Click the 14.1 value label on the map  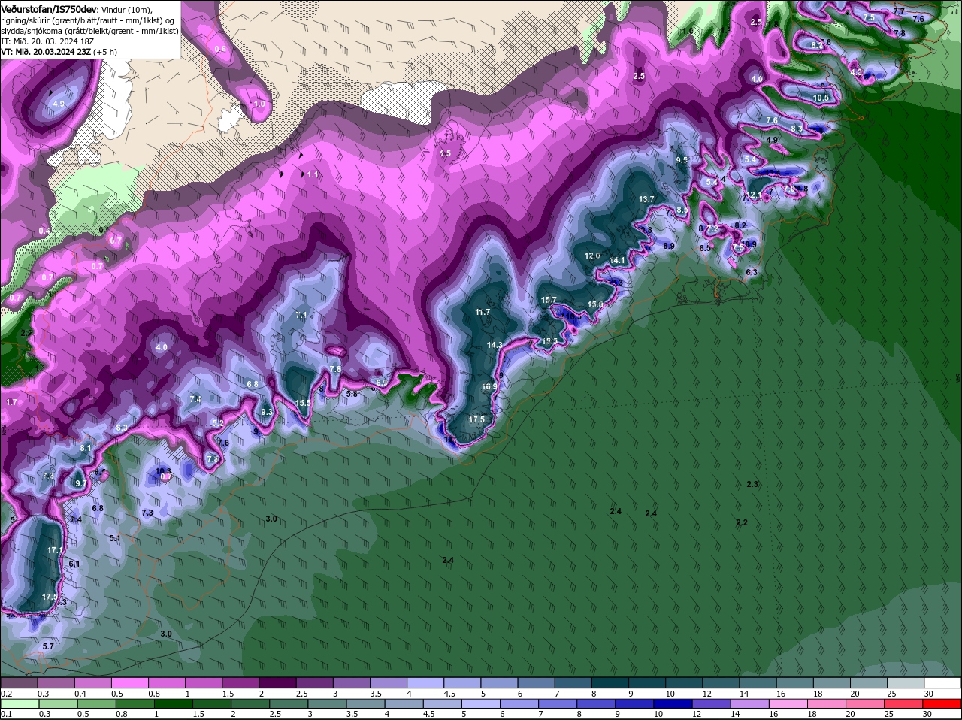pos(618,261)
